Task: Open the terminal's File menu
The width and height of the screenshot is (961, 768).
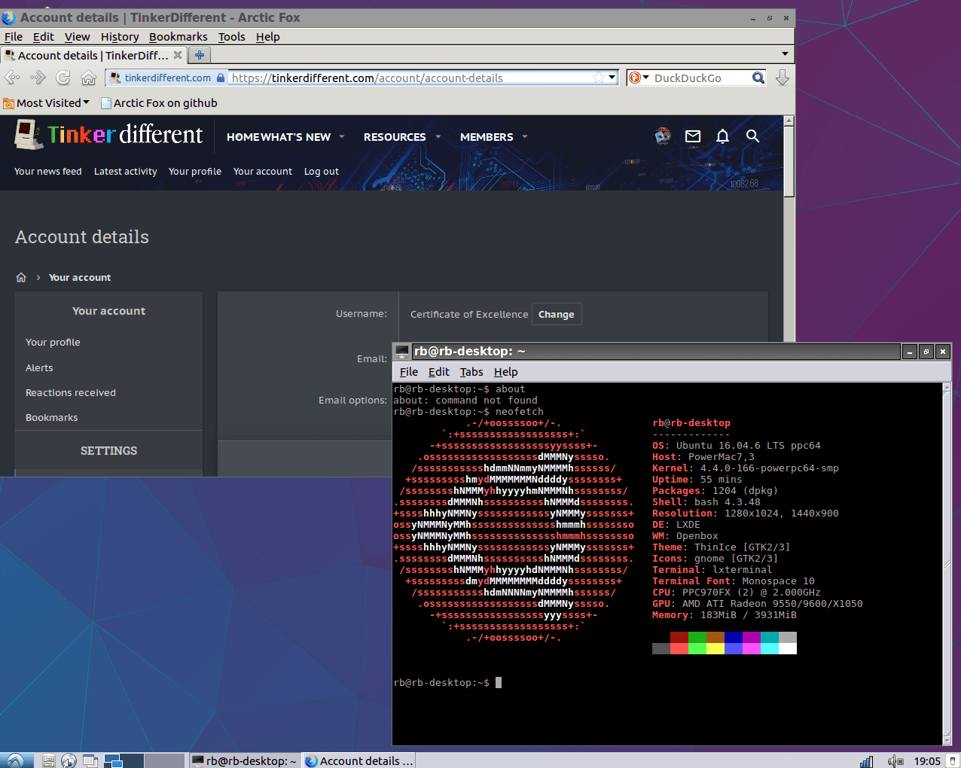Action: (x=408, y=371)
